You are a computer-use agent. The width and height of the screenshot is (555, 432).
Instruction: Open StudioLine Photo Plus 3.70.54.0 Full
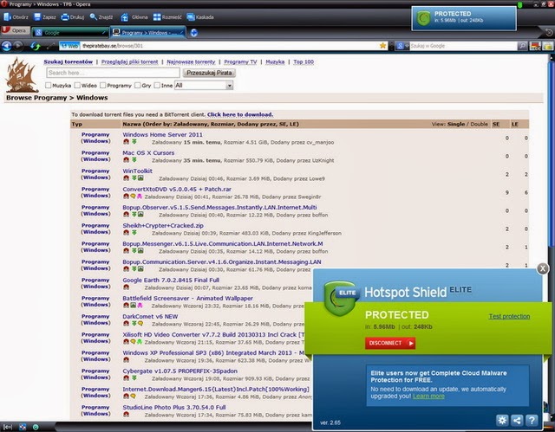pos(173,407)
